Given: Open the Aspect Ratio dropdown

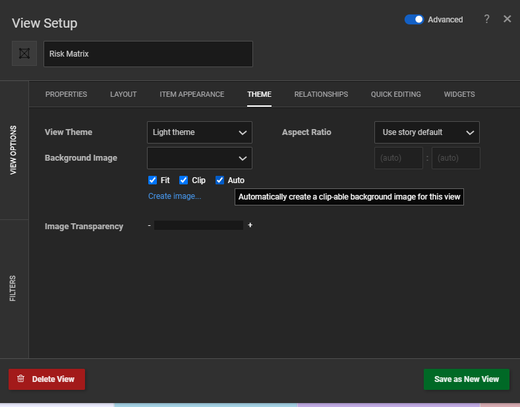Looking at the screenshot, I should (x=427, y=132).
